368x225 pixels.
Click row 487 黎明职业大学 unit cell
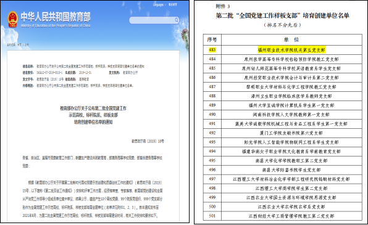(x=291, y=87)
